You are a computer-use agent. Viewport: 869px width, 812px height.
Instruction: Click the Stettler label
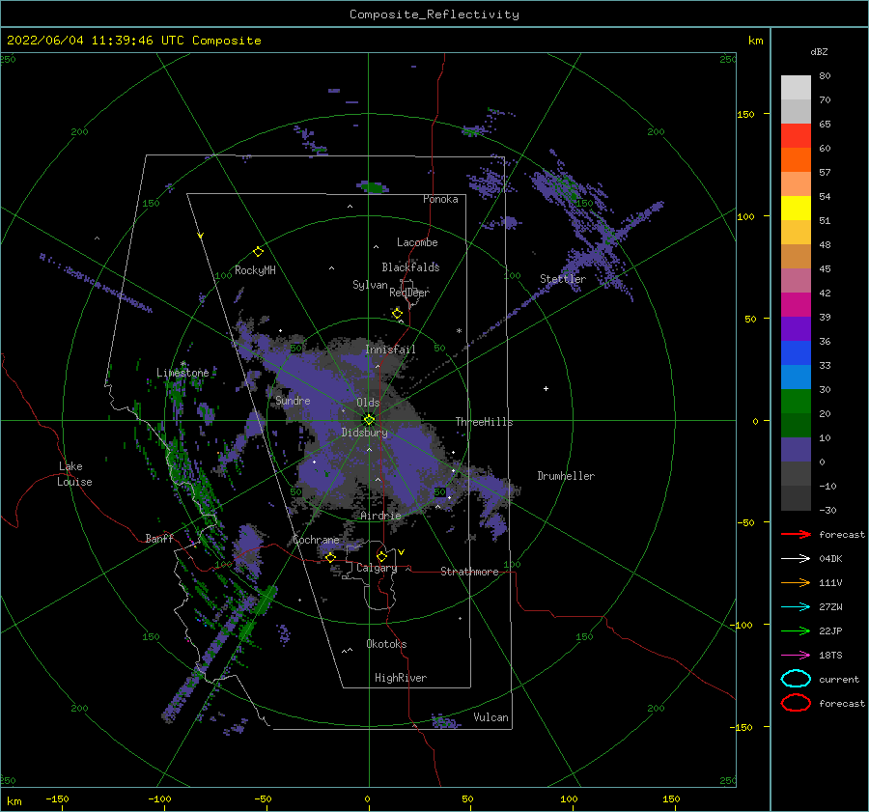[x=563, y=279]
